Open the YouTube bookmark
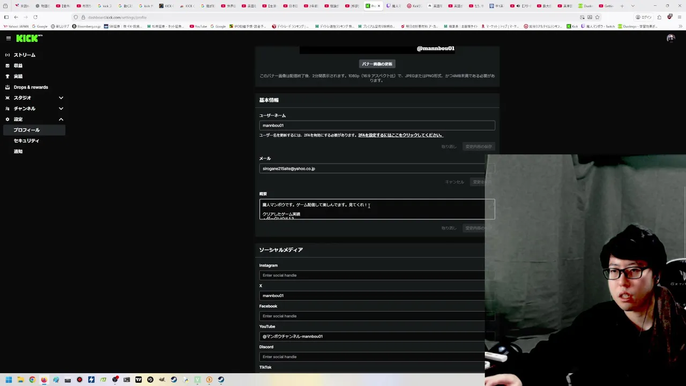 (x=198, y=26)
